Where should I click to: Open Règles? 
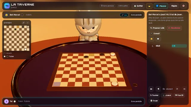[174, 6]
